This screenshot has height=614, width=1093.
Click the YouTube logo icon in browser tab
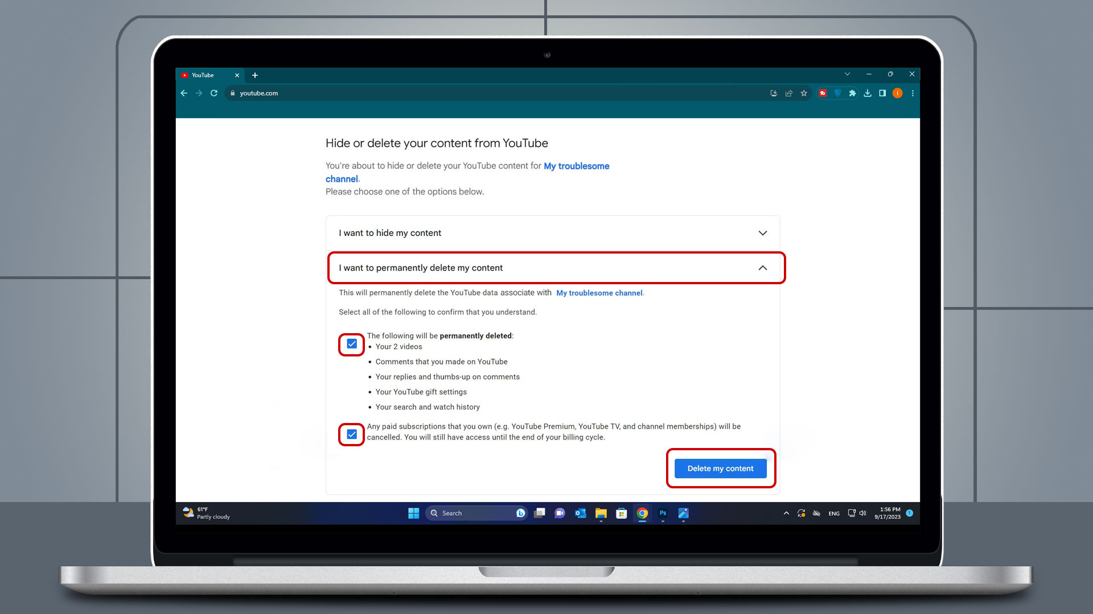click(186, 75)
